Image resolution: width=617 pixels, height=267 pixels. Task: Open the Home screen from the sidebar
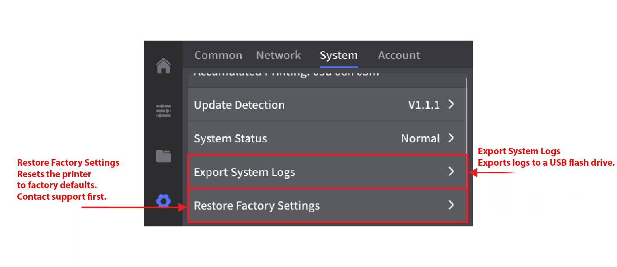click(x=164, y=66)
